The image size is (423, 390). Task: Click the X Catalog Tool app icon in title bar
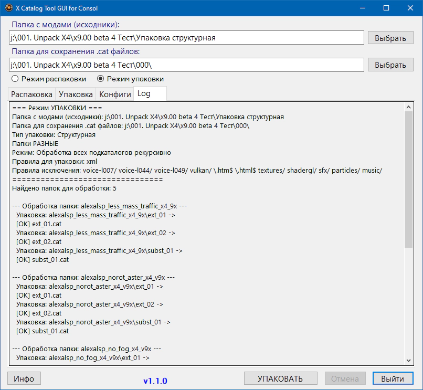[9, 8]
